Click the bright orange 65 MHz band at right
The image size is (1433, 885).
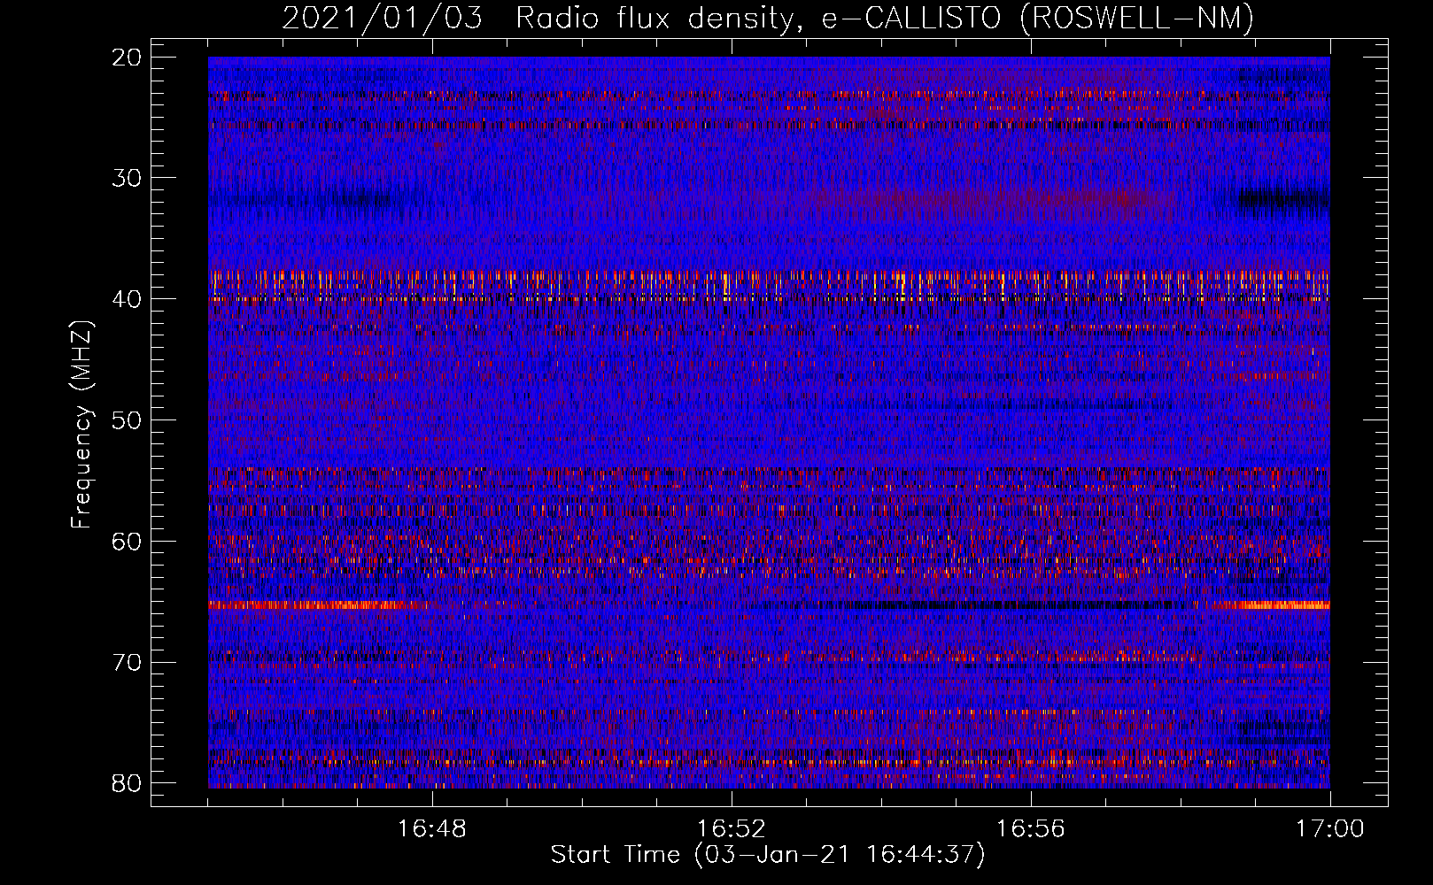[x=1272, y=605]
